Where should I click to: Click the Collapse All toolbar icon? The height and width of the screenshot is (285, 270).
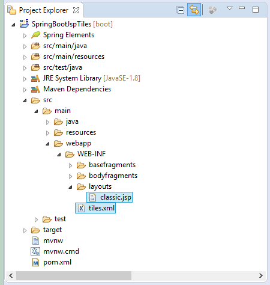point(181,10)
